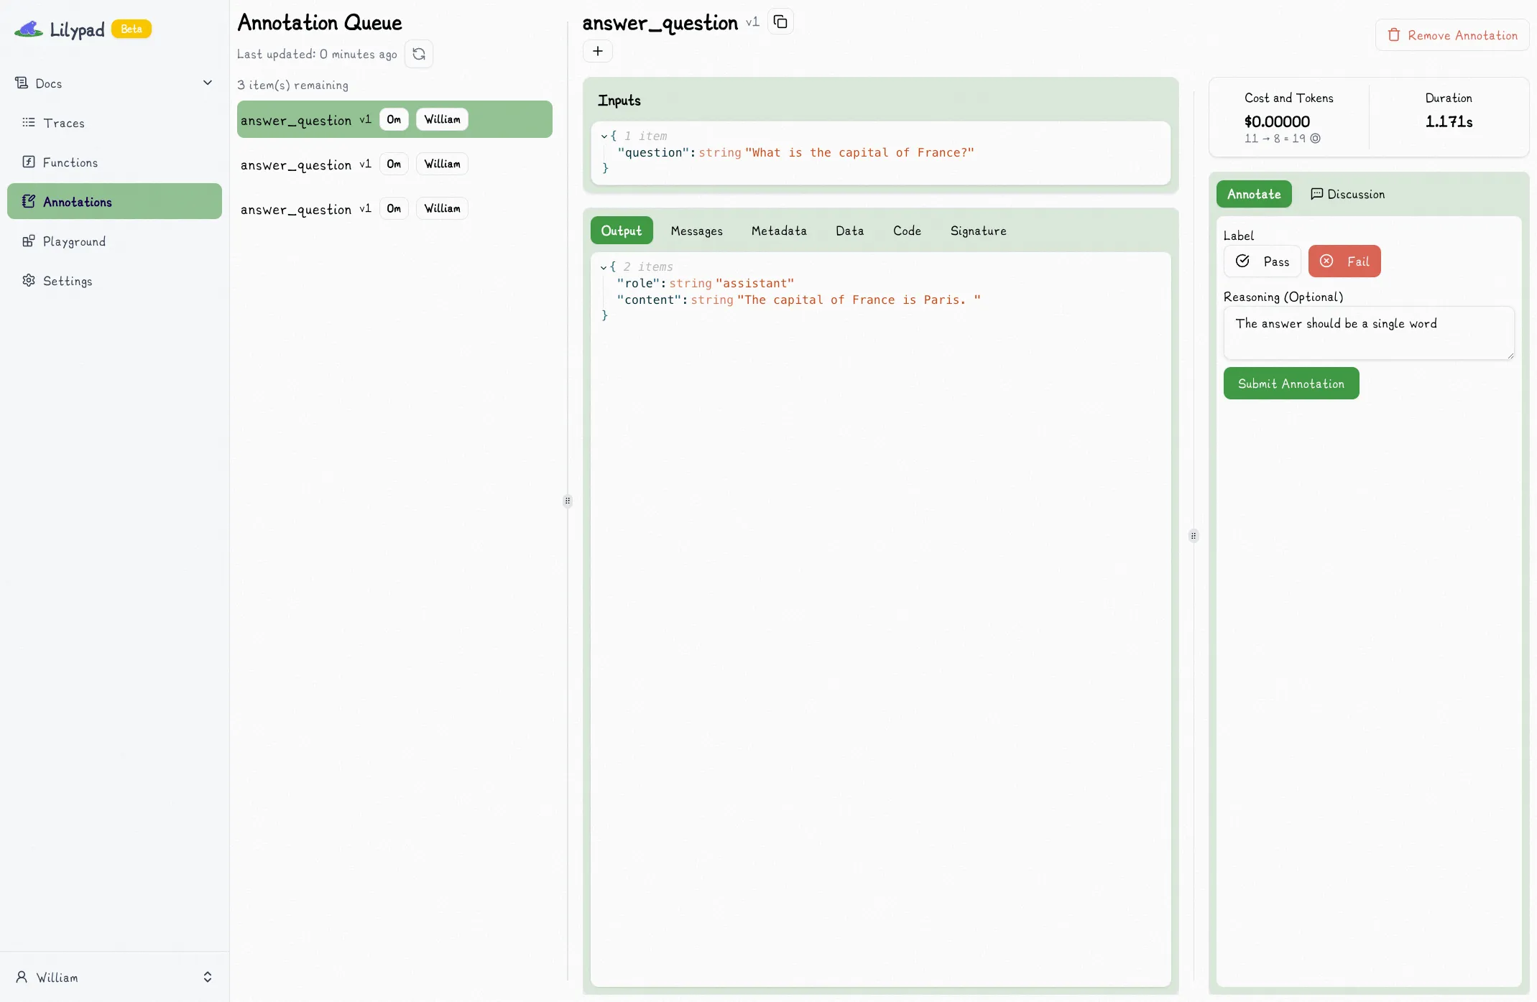Click inside the Reasoning text field
This screenshot has height=1002, width=1537.
click(1368, 333)
